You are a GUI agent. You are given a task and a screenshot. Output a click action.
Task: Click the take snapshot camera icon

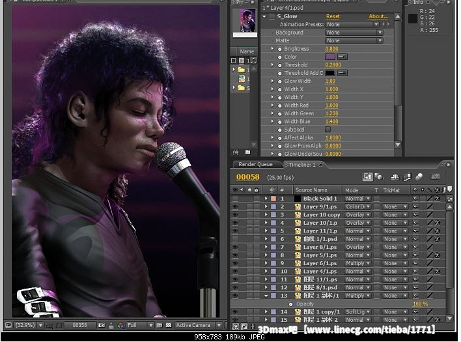pos(102,325)
